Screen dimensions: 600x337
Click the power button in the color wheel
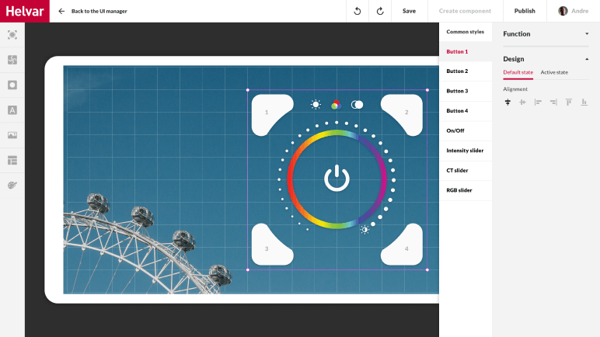pos(337,178)
